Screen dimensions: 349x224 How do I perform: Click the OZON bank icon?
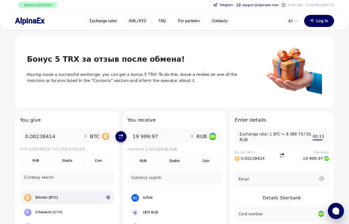(135, 198)
